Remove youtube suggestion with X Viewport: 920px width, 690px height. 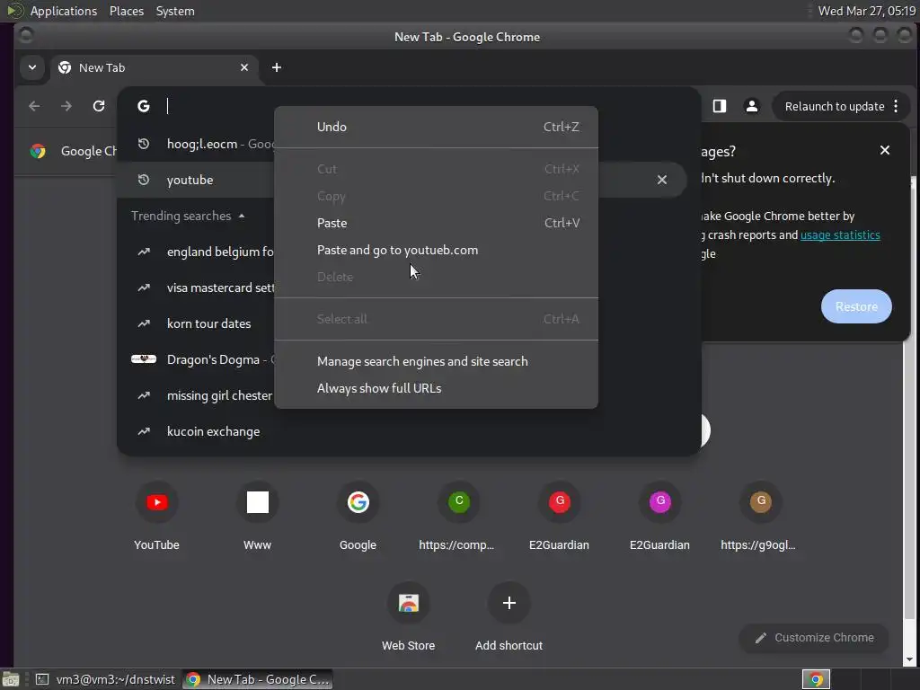click(662, 180)
